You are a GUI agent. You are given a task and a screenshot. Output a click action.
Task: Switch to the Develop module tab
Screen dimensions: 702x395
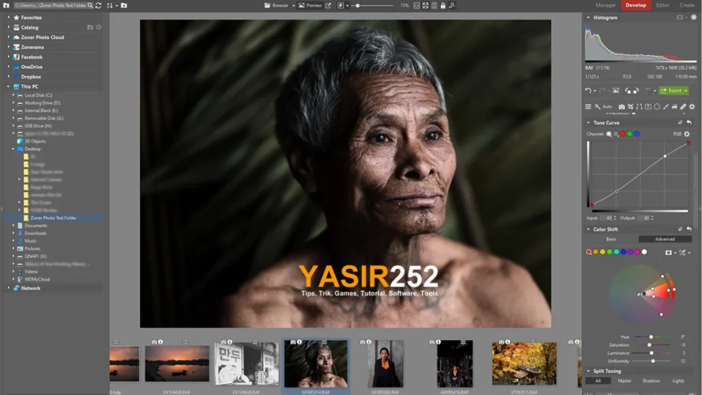tap(636, 5)
